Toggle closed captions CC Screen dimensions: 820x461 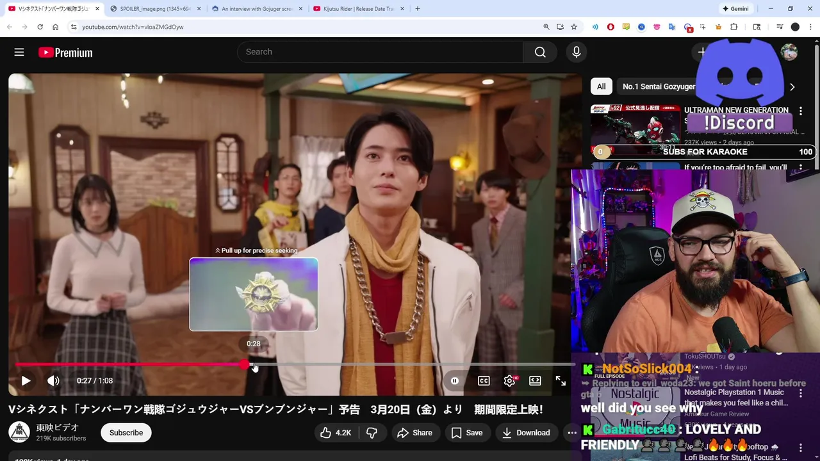coord(484,380)
